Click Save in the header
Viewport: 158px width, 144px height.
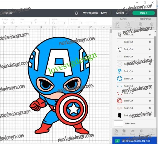[104, 13]
